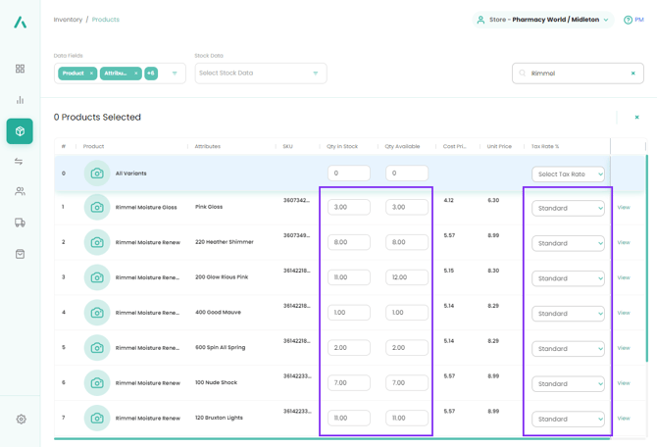657x447 pixels.
Task: Open the bar chart reports icon
Action: [20, 100]
